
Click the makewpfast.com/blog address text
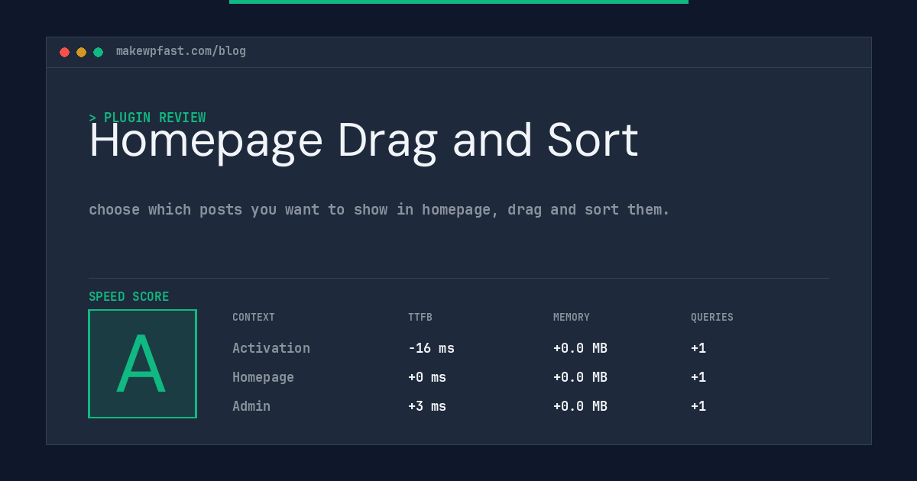(x=181, y=51)
